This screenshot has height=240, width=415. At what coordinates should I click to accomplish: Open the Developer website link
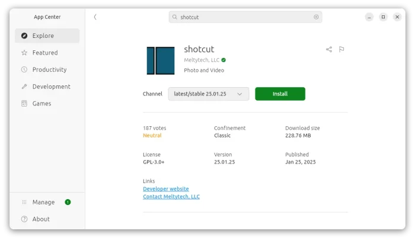coord(166,189)
